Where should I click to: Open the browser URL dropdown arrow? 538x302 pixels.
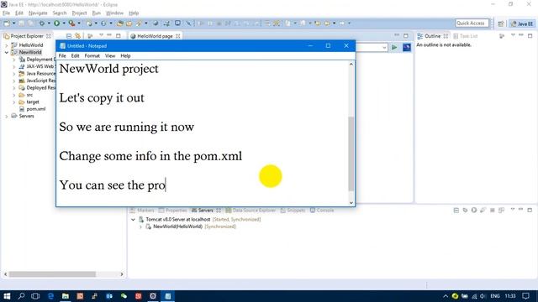coord(384,48)
